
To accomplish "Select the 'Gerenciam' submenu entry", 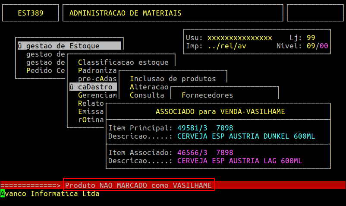I will [97, 95].
